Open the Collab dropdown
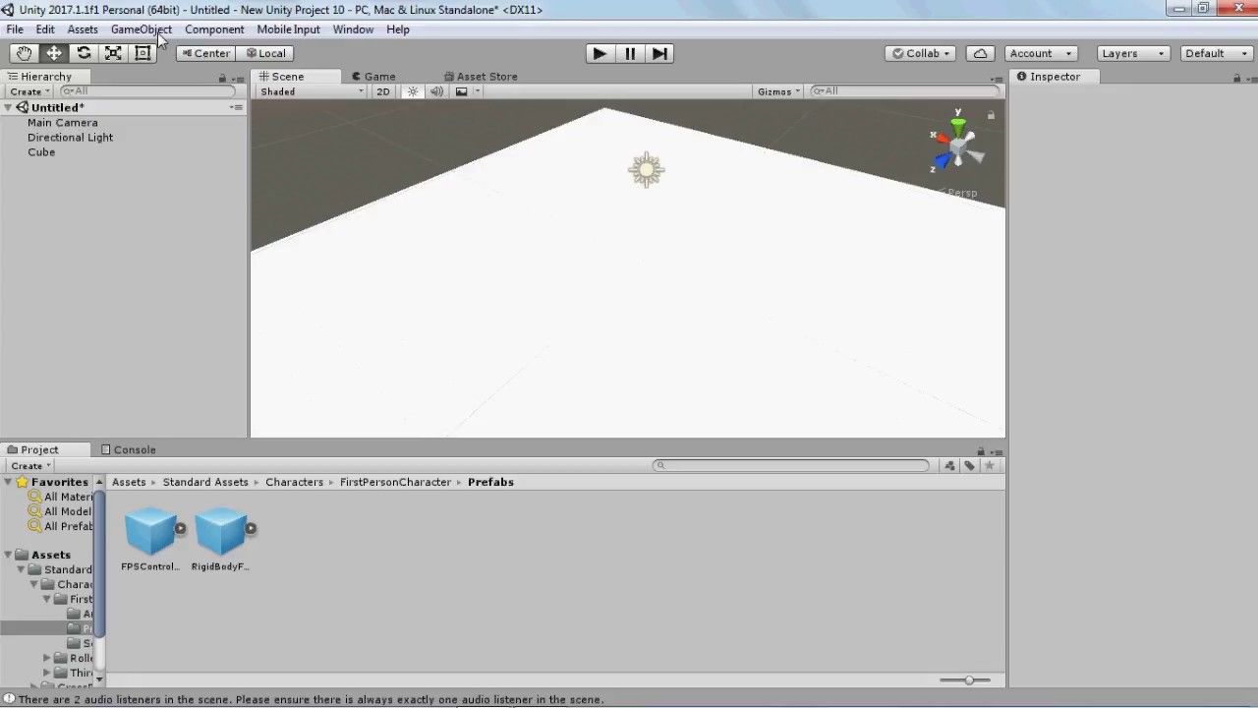1258x708 pixels. click(920, 53)
